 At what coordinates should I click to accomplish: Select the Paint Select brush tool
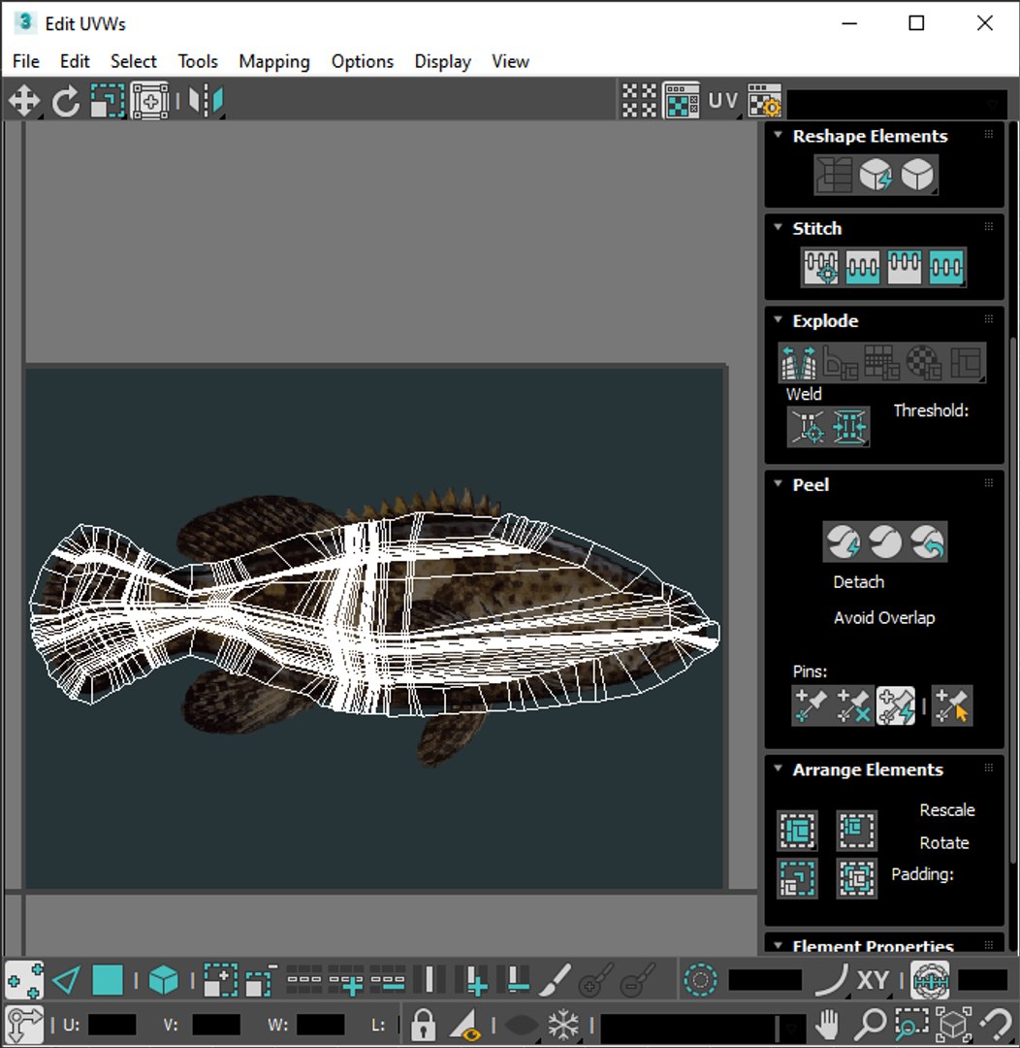[554, 980]
